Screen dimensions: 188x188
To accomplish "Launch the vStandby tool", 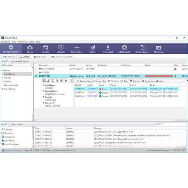I will [x=61, y=49].
